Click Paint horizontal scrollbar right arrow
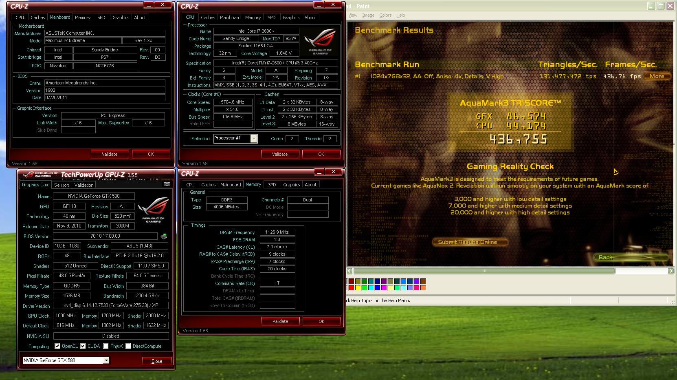This screenshot has height=380, width=677. 670,271
